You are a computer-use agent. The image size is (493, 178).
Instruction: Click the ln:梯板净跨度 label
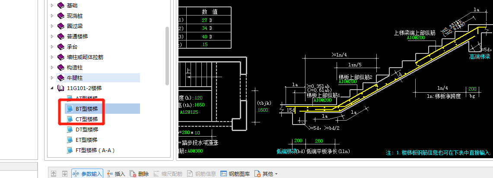tap(445, 96)
